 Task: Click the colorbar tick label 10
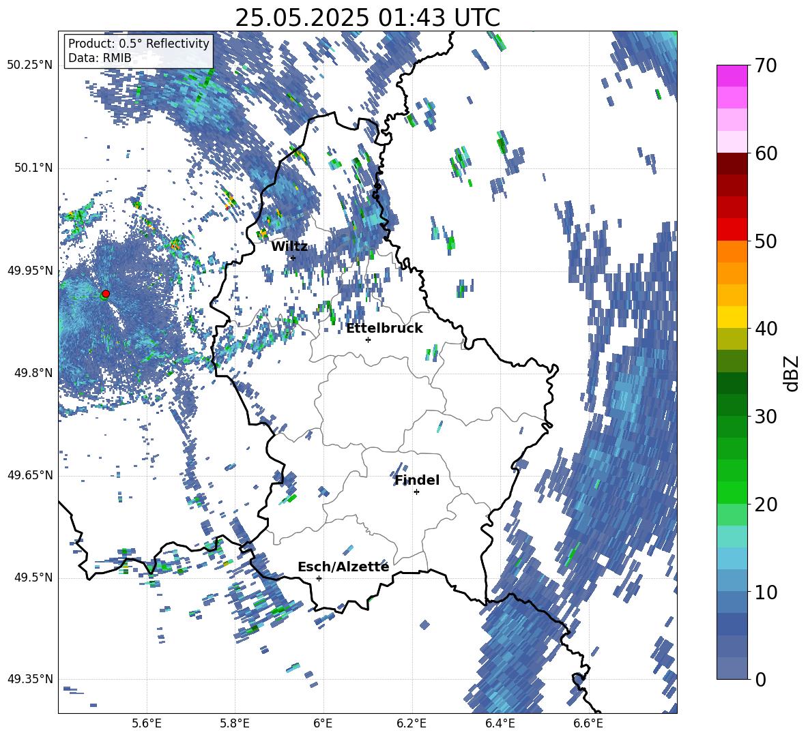click(x=766, y=592)
